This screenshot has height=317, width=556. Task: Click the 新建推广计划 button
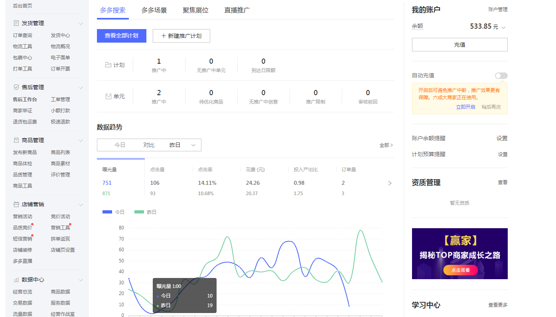point(181,36)
